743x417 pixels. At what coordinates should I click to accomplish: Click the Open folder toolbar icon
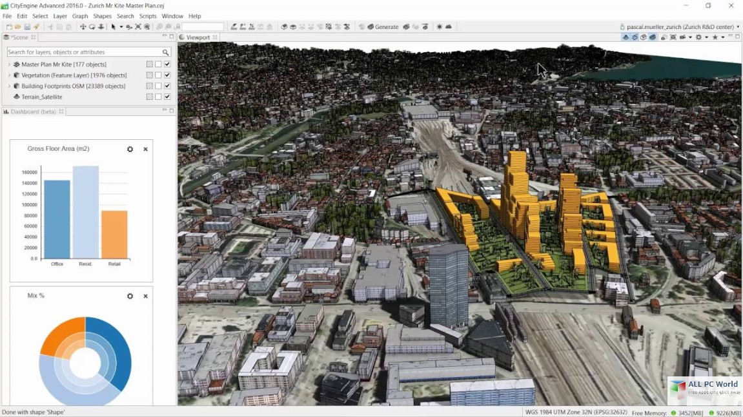(x=18, y=27)
